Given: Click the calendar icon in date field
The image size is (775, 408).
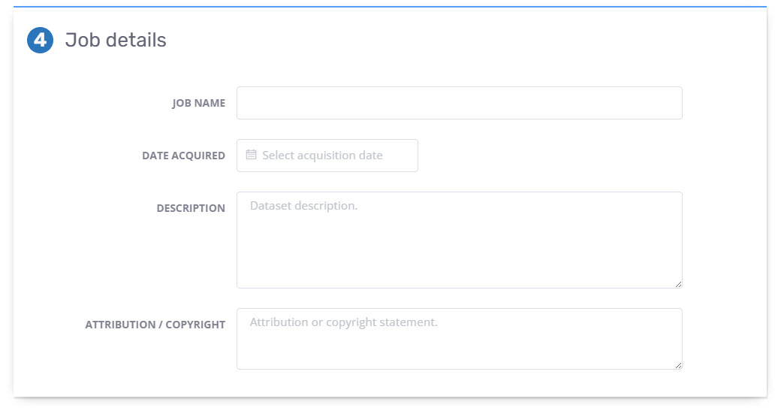Looking at the screenshot, I should (252, 156).
